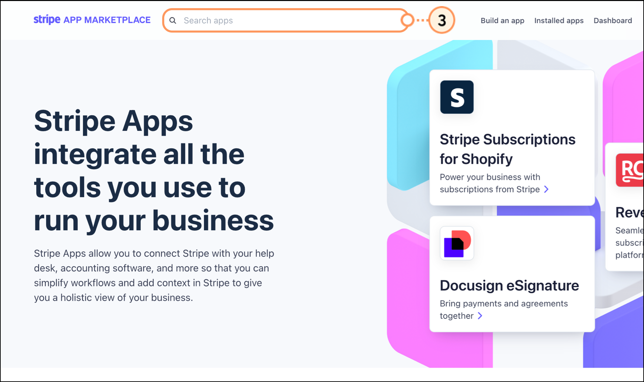Go to Installed apps
The height and width of the screenshot is (382, 644).
coord(559,21)
